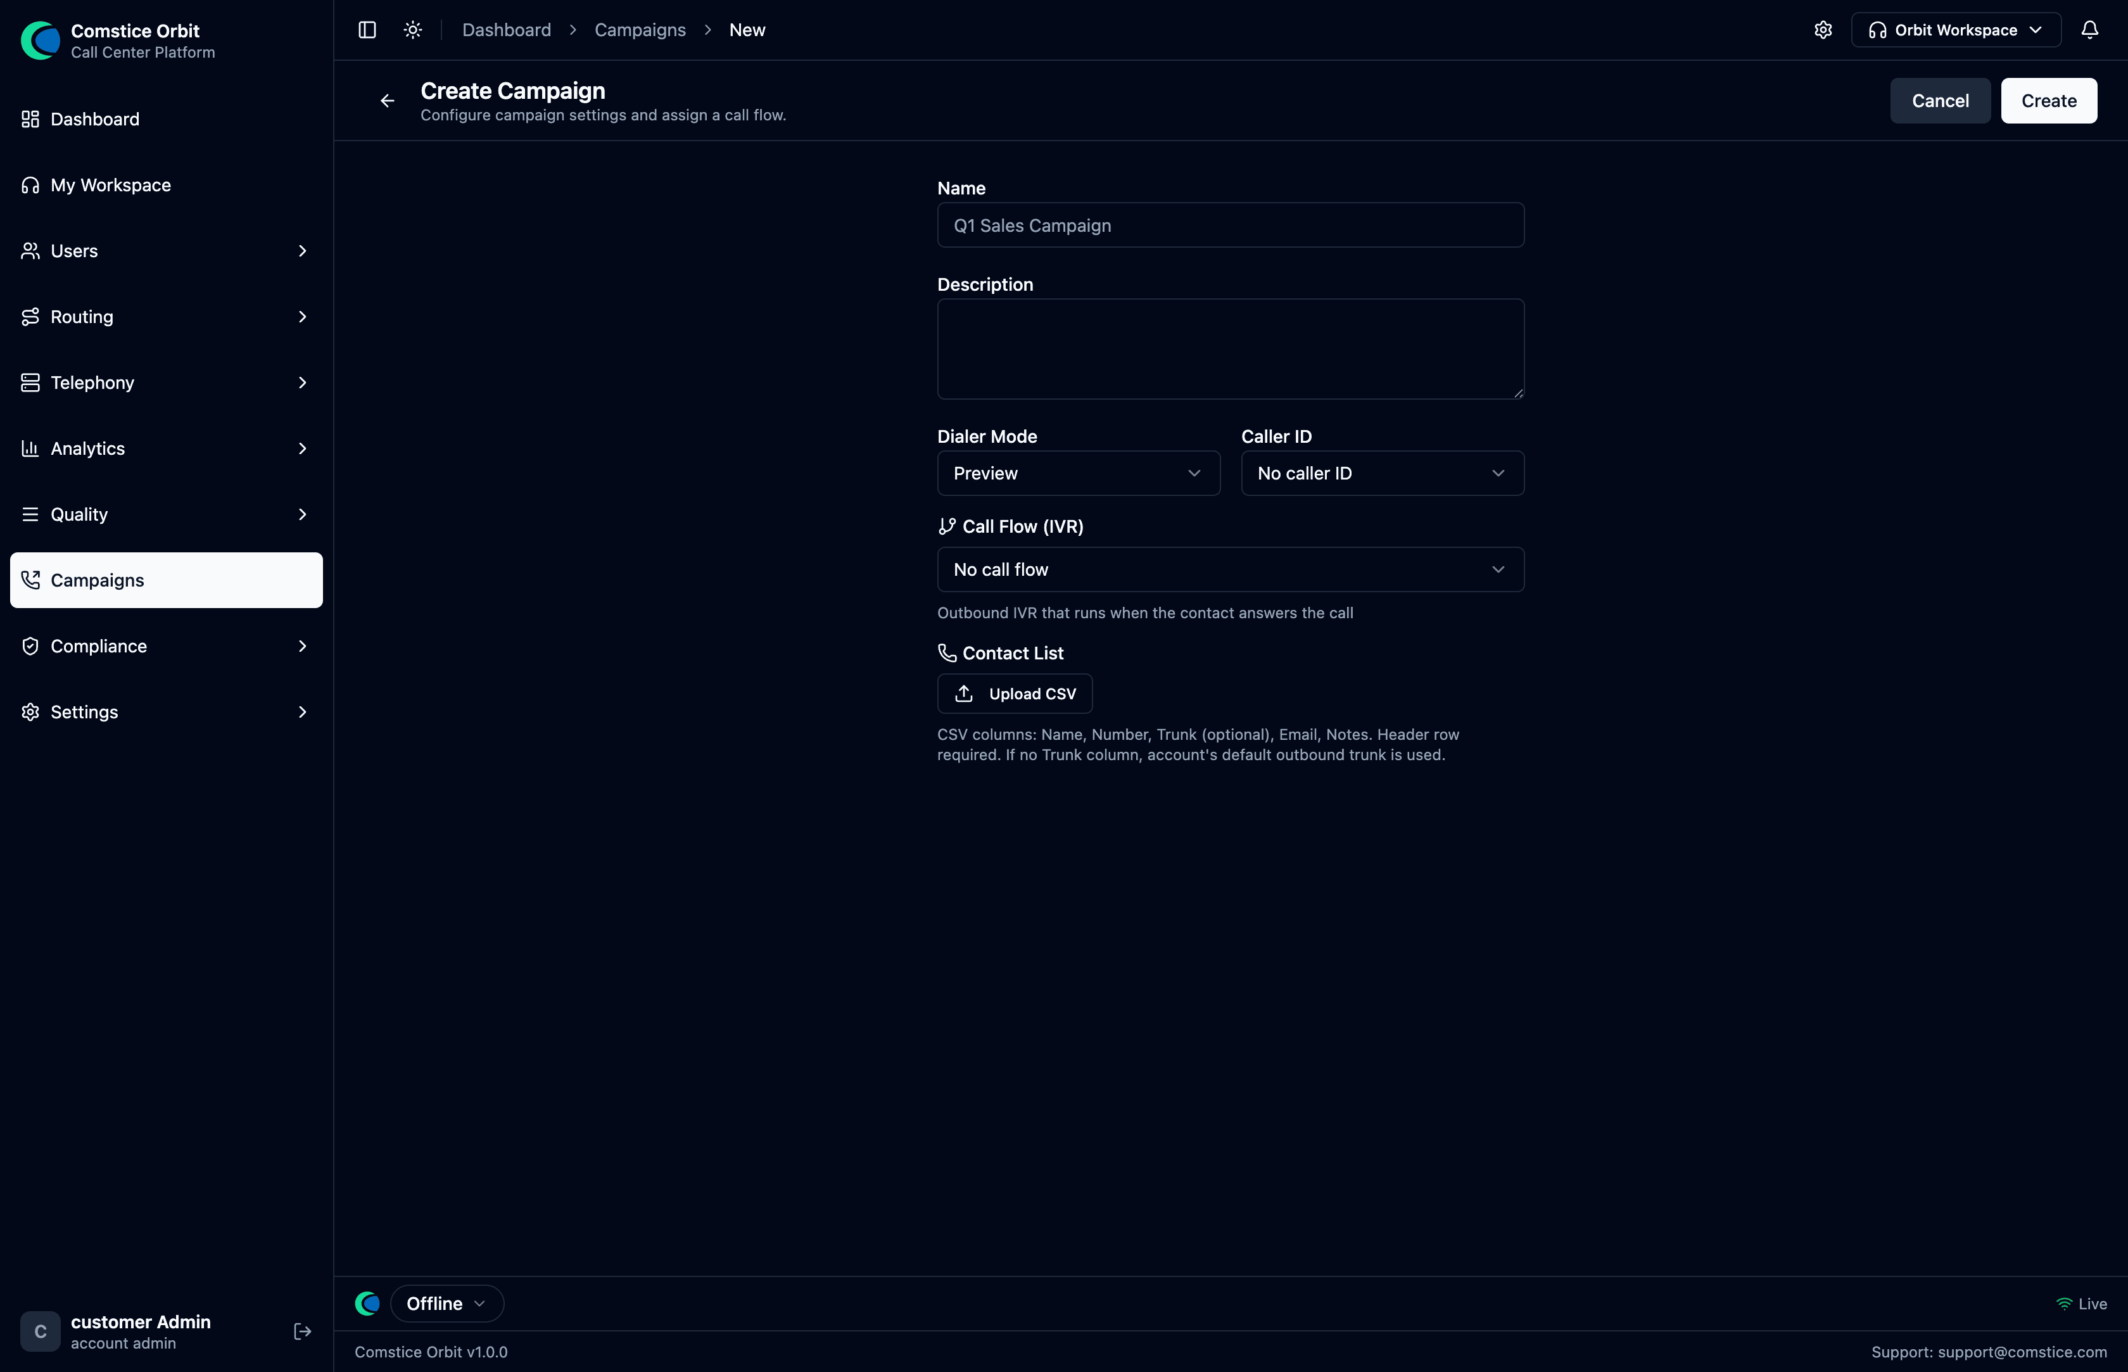This screenshot has height=1372, width=2128.
Task: Click the Description resize handle
Action: (x=1518, y=393)
